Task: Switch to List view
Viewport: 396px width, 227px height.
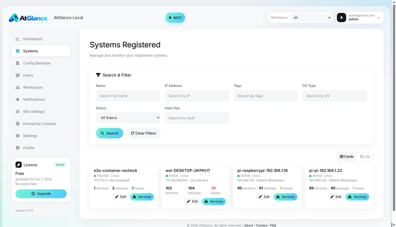Action: pyautogui.click(x=365, y=157)
